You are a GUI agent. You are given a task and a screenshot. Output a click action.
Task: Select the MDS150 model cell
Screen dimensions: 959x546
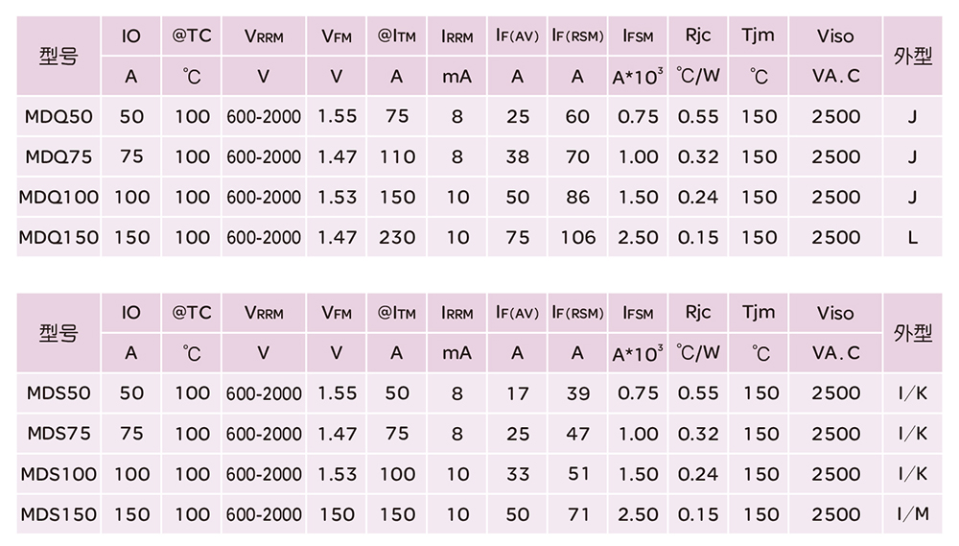pos(58,514)
